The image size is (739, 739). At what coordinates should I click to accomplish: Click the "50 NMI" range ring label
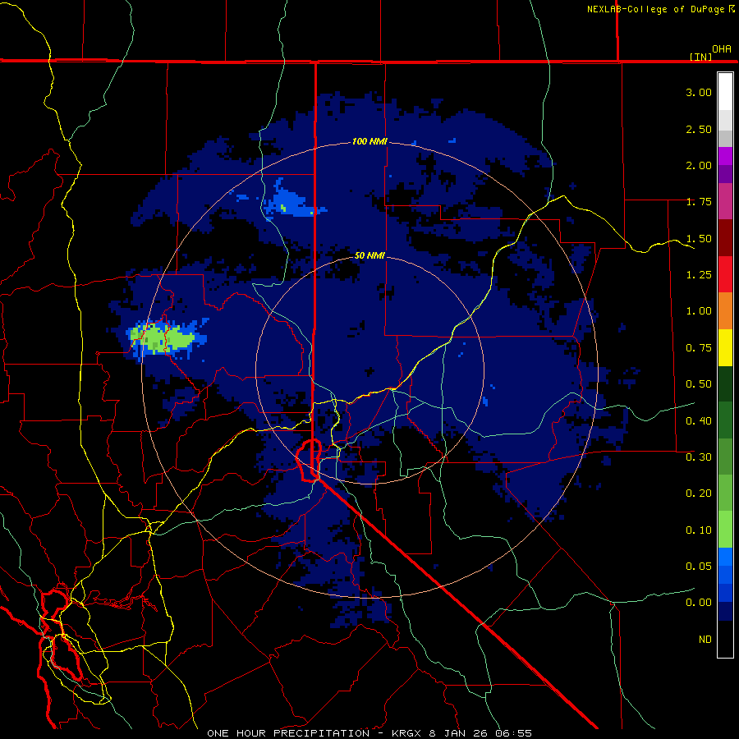pyautogui.click(x=369, y=255)
